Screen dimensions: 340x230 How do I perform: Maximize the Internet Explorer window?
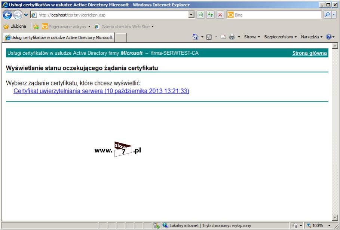328,5
